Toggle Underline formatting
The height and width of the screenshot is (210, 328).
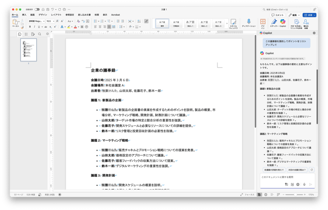39,27
